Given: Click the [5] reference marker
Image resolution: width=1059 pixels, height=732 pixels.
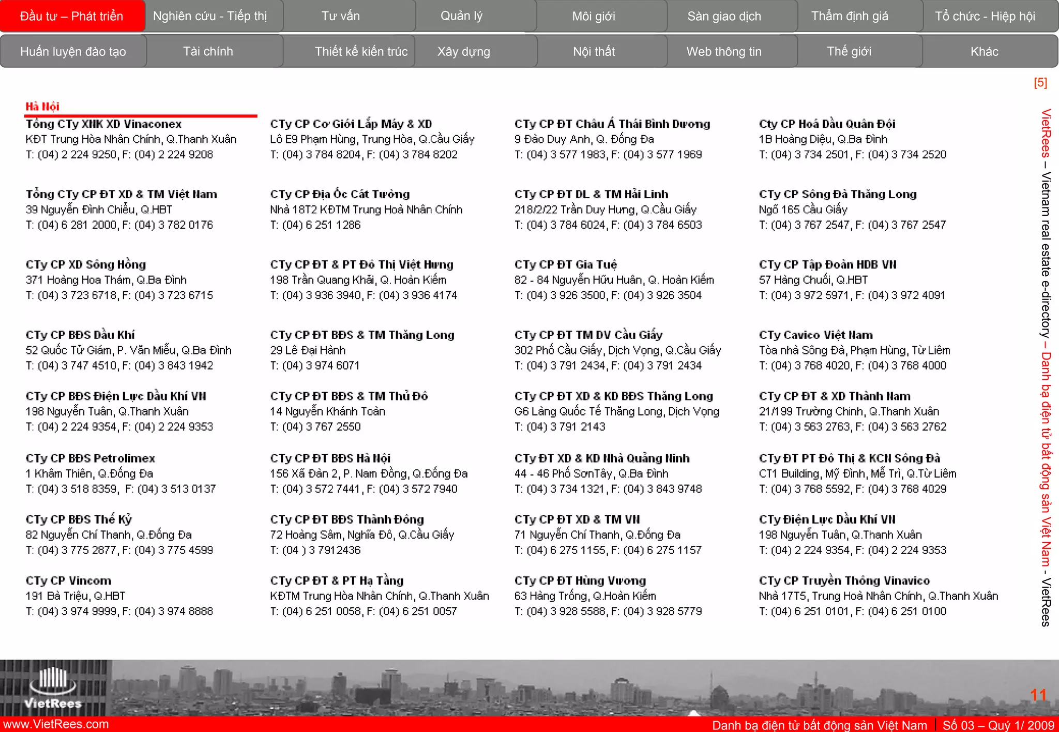Looking at the screenshot, I should tap(1040, 83).
